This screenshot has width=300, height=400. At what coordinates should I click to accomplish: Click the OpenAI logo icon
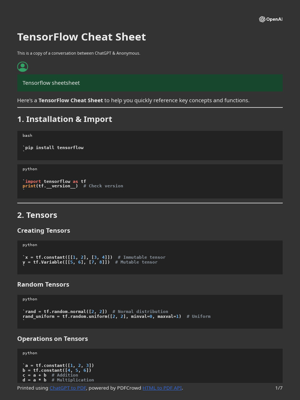click(262, 20)
